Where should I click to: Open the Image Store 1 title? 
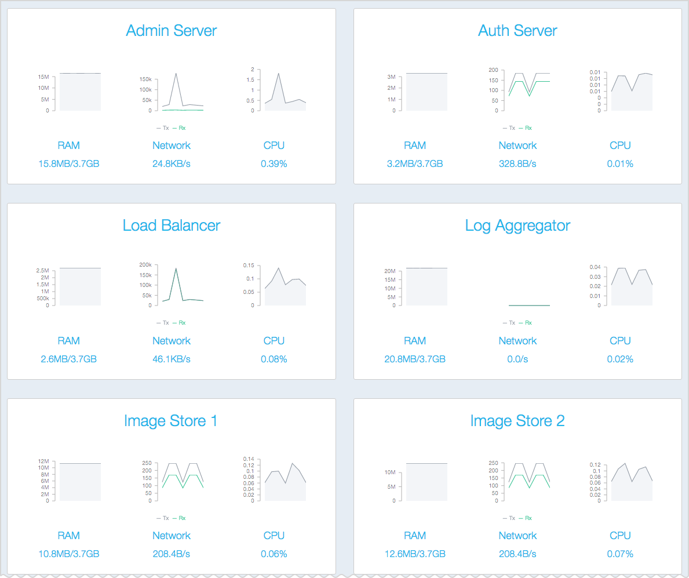[x=171, y=421]
